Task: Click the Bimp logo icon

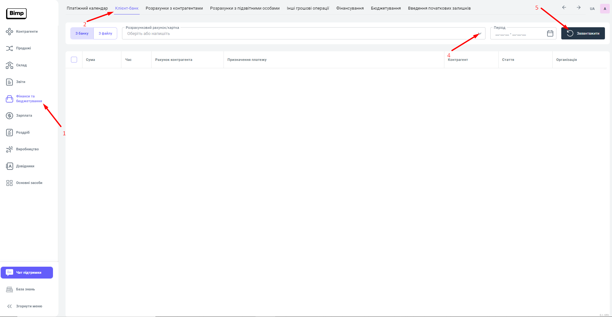Action: point(16,13)
